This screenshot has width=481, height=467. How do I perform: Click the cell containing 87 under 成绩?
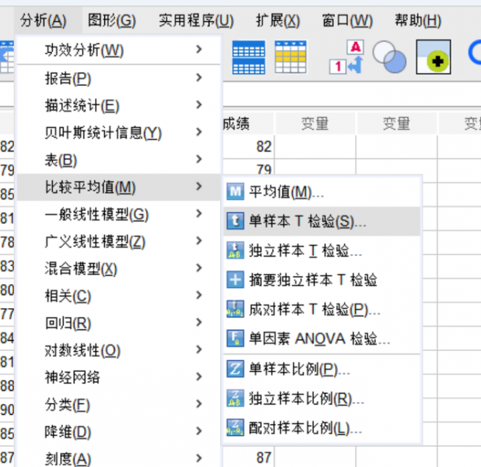248,457
